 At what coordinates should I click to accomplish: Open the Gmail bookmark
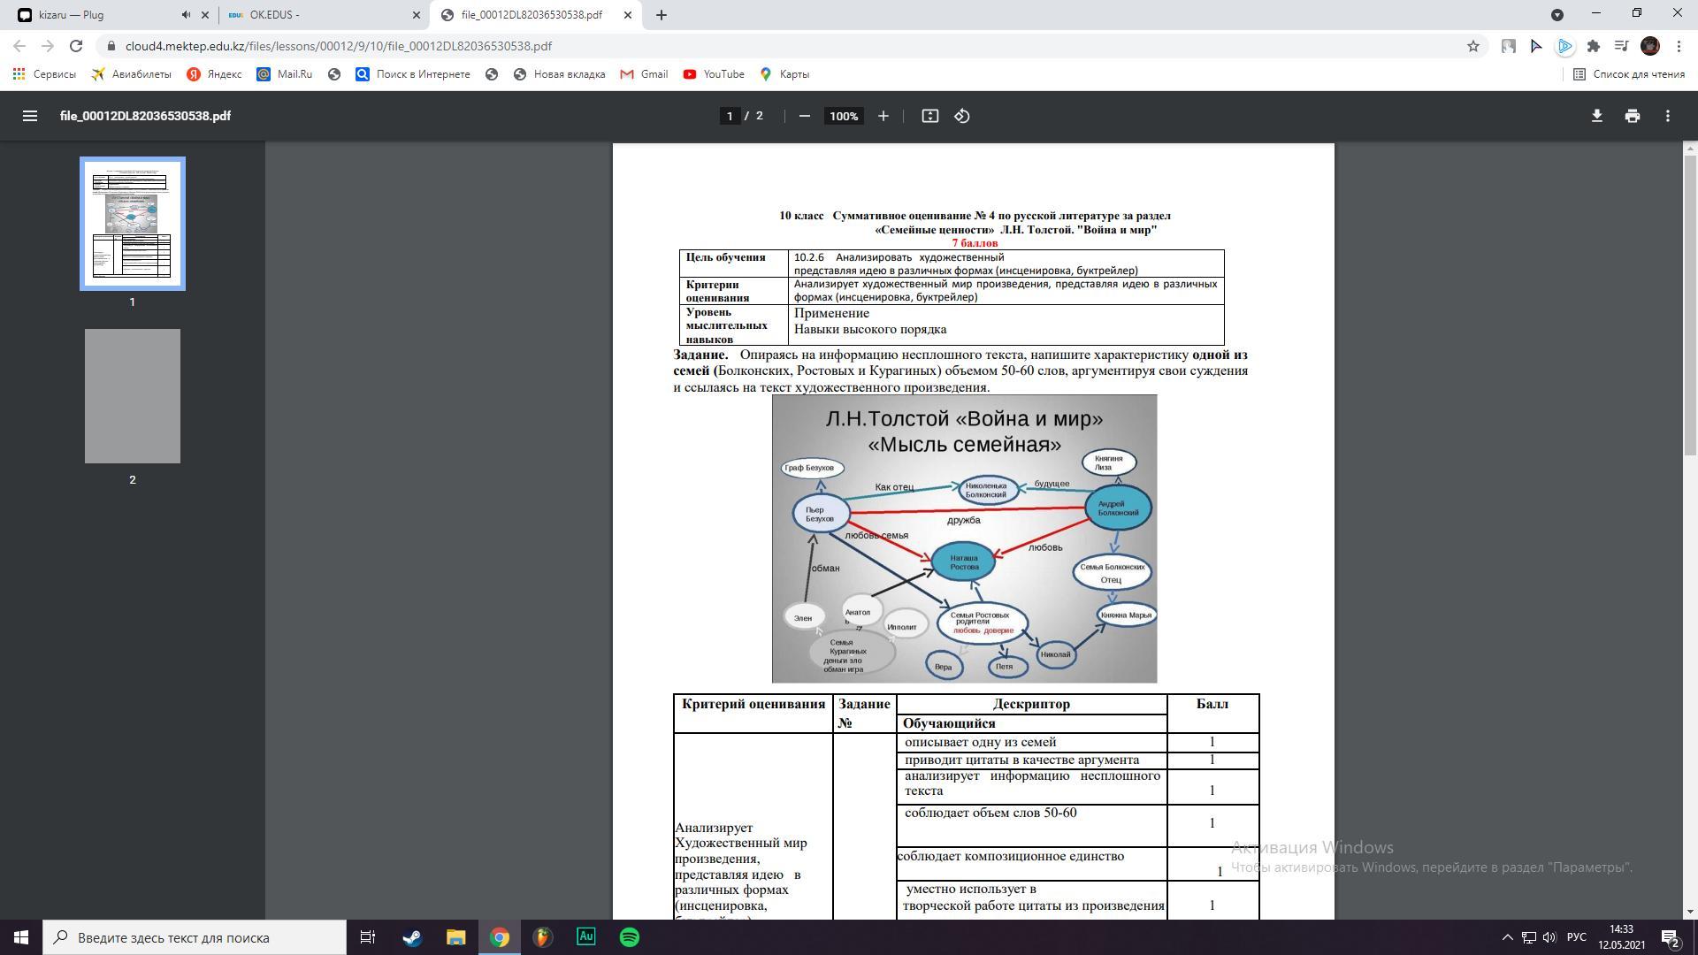pyautogui.click(x=644, y=74)
